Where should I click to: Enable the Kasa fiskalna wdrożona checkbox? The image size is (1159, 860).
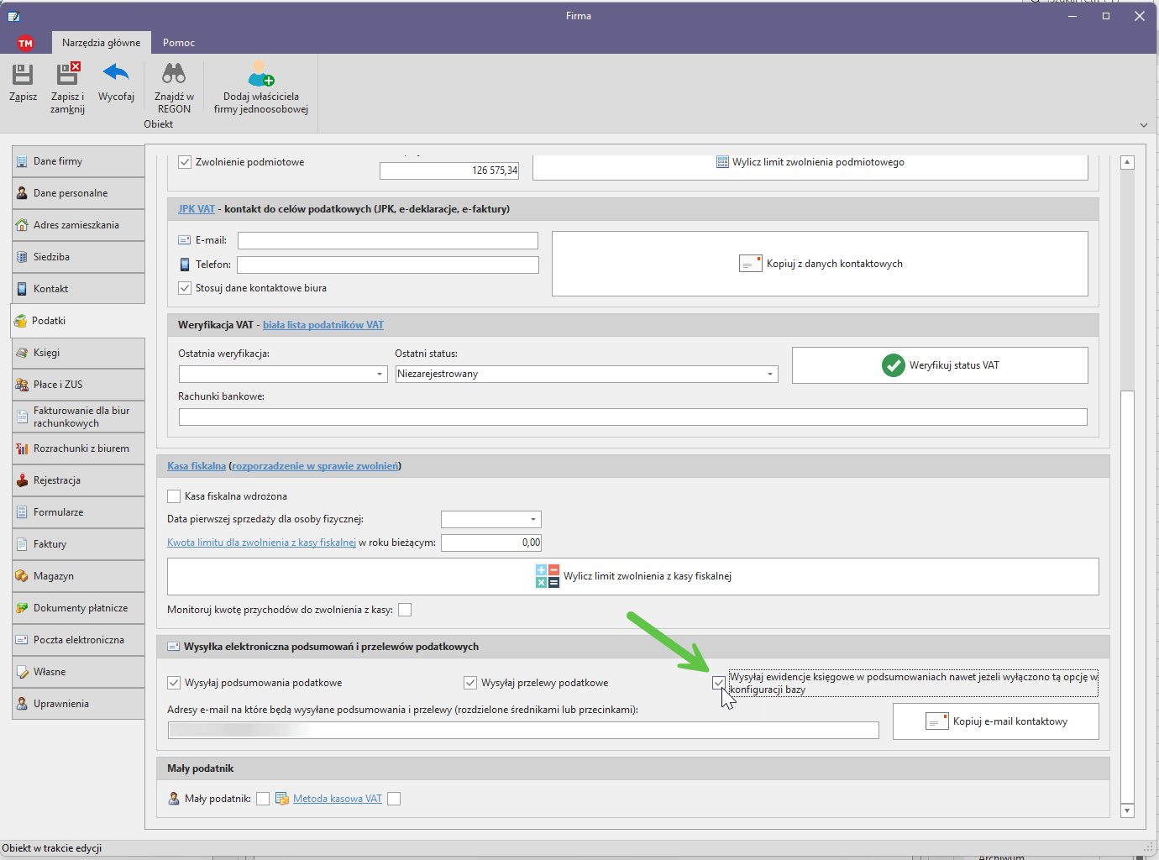[174, 496]
